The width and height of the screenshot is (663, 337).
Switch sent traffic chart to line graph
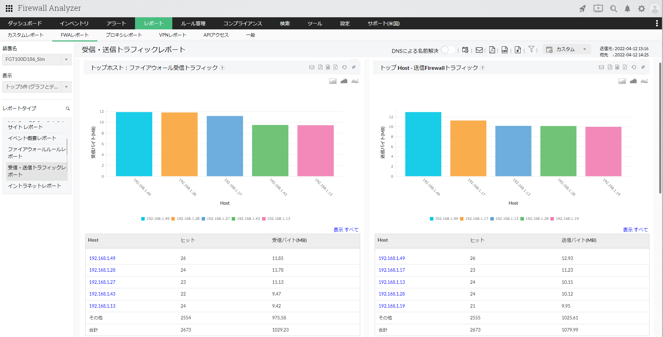pos(644,81)
